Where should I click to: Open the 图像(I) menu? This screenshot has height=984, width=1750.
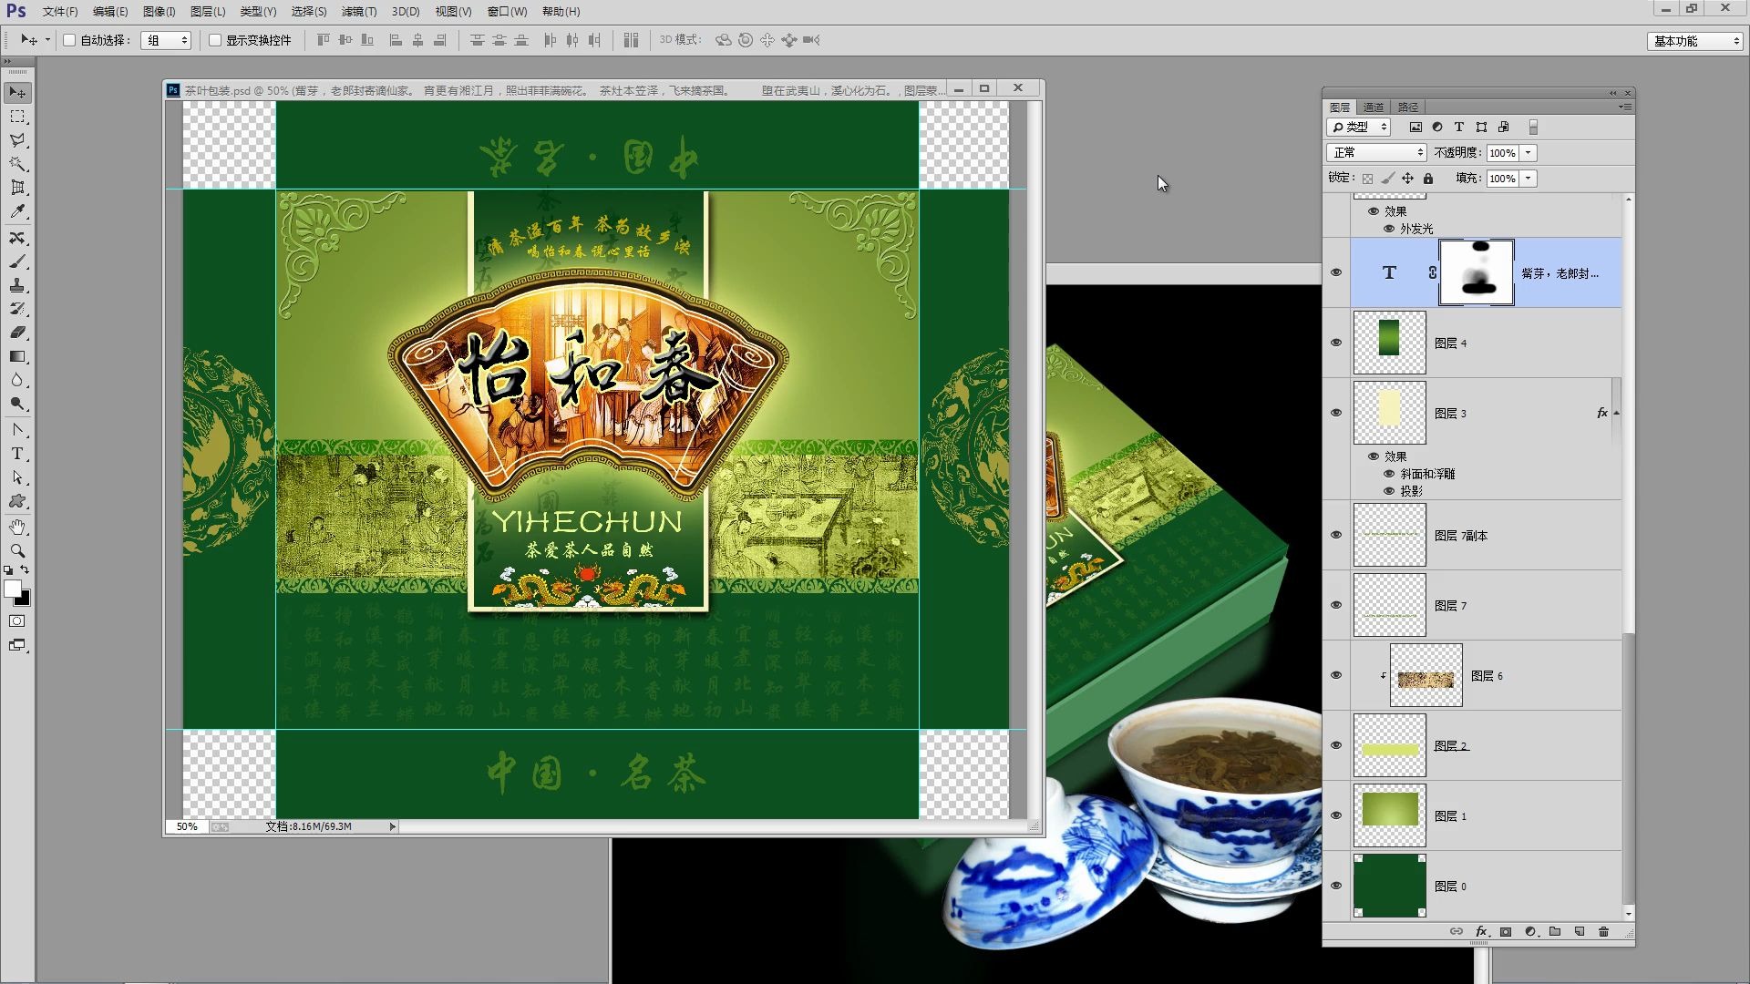160,12
